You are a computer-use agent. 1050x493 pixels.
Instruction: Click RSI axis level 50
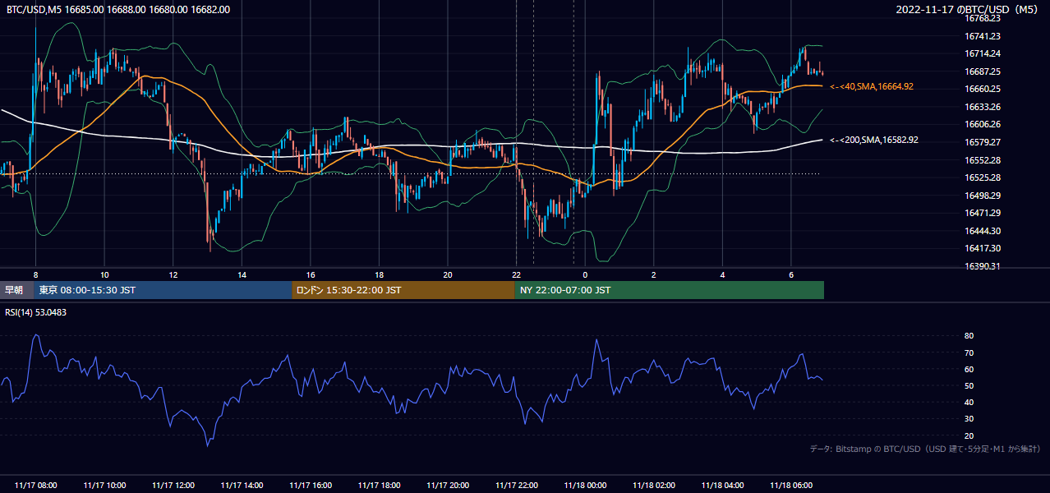click(969, 385)
